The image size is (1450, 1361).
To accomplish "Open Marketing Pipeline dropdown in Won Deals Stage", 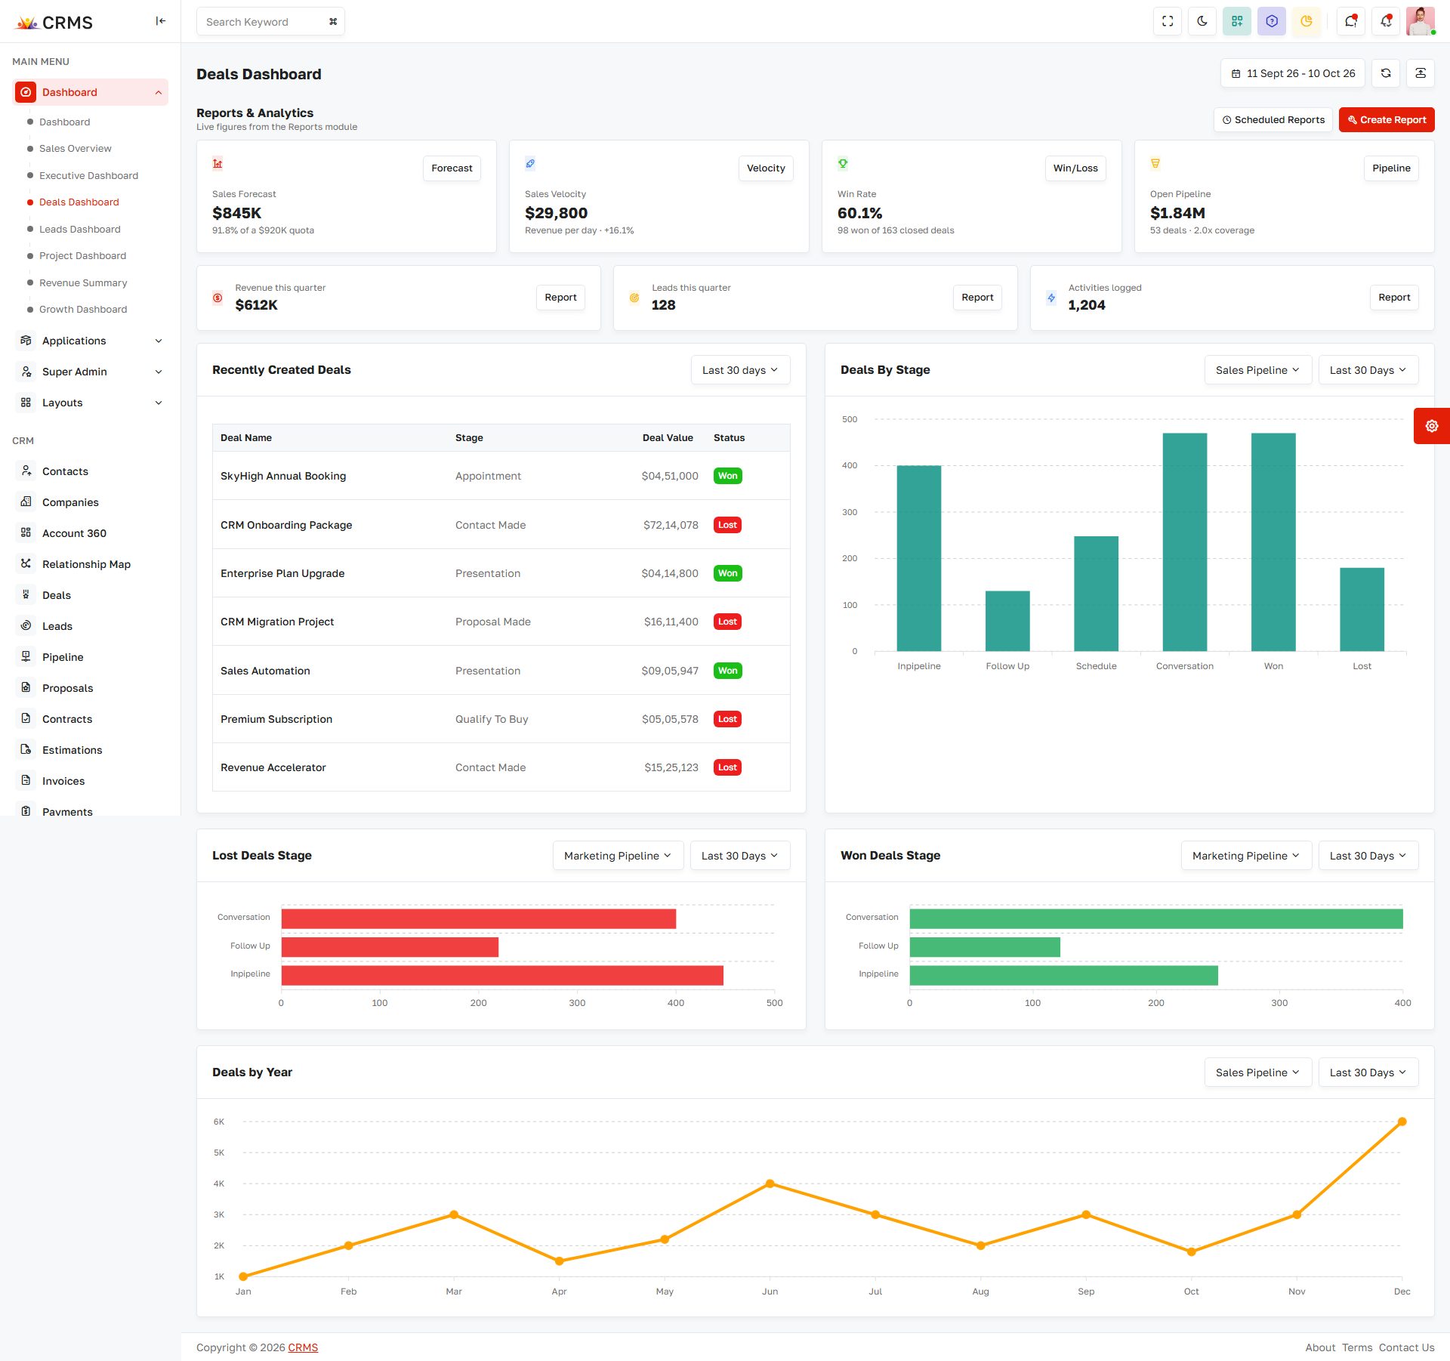I will click(1245, 856).
